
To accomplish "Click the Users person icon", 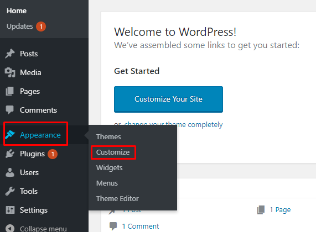I will point(10,172).
